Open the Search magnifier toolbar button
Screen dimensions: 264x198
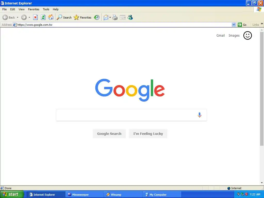coord(64,17)
